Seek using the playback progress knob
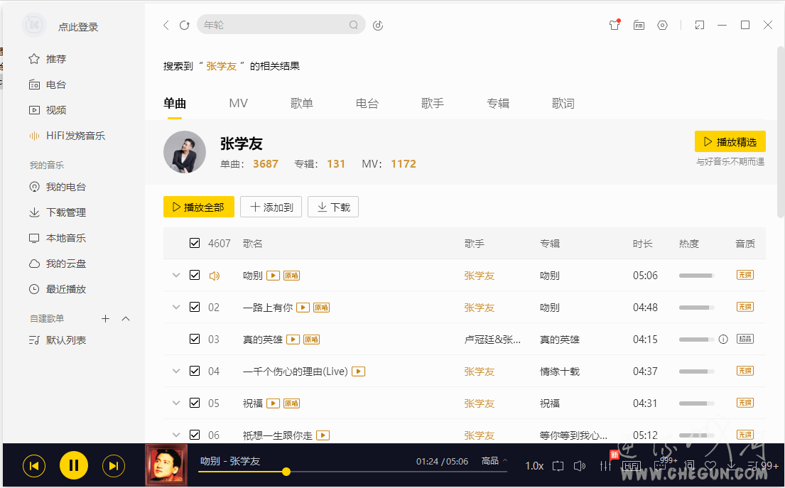Screen dimensions: 785x488 286,472
